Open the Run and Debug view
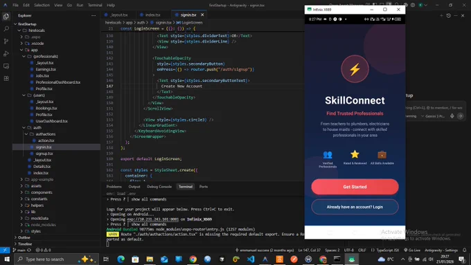Screen dimensions: 471x265 coord(6,54)
